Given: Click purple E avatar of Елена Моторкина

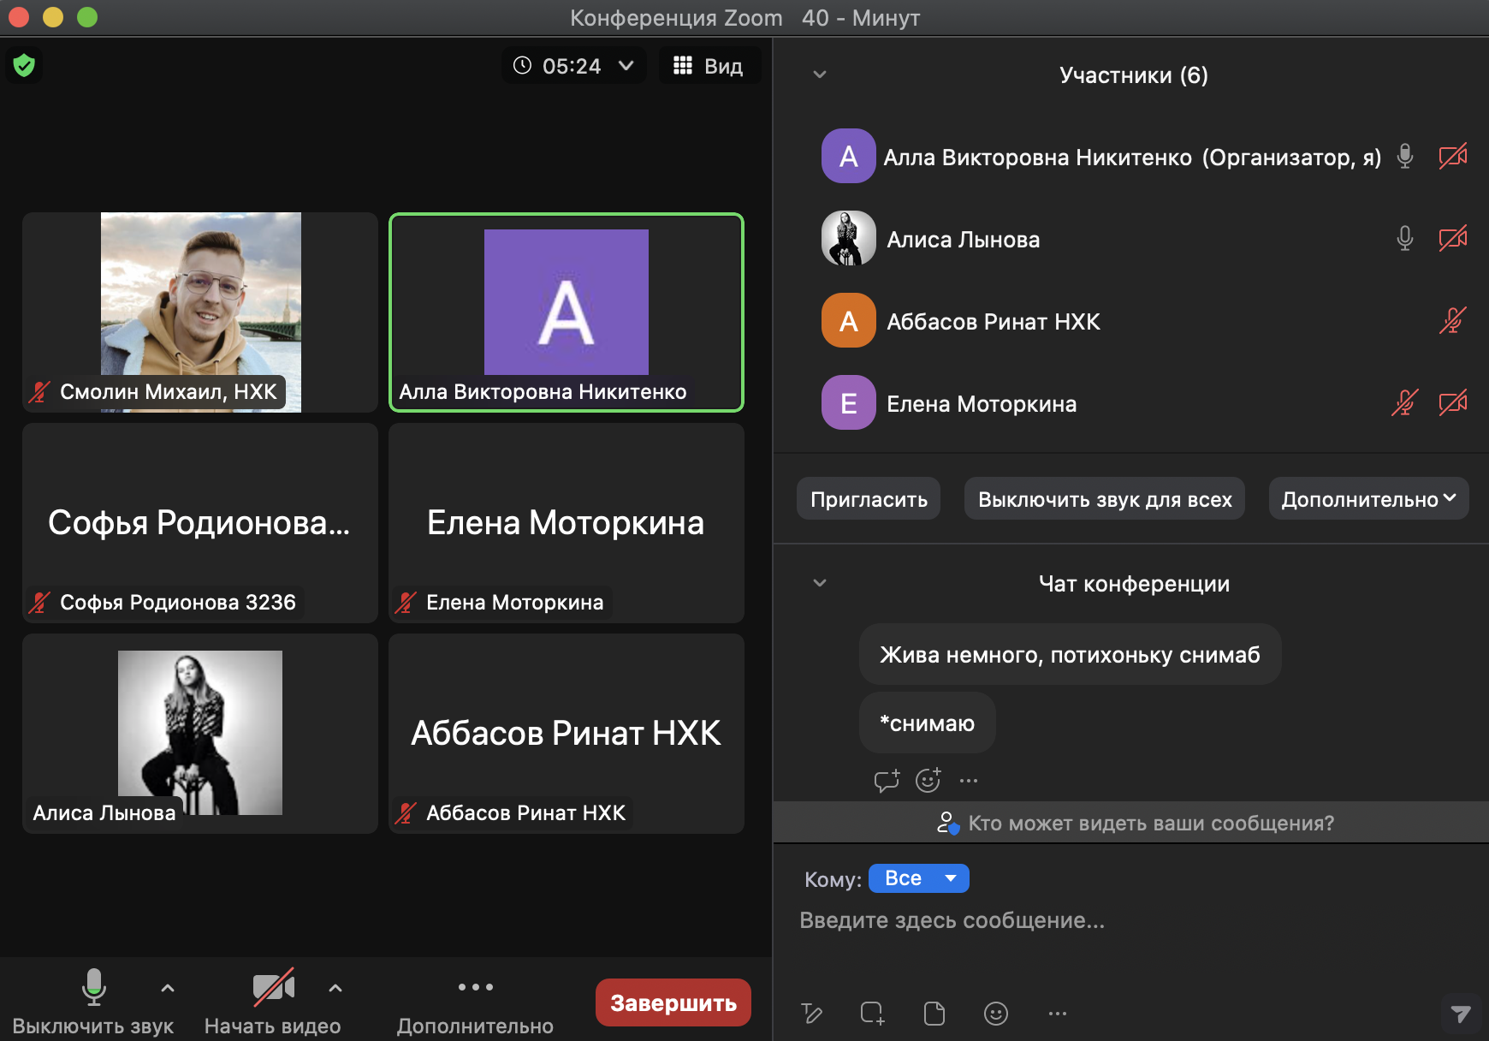Looking at the screenshot, I should [848, 402].
